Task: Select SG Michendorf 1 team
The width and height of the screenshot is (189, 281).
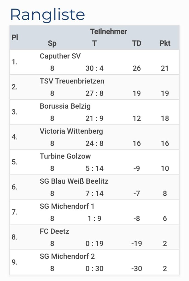Action: pos(67,206)
